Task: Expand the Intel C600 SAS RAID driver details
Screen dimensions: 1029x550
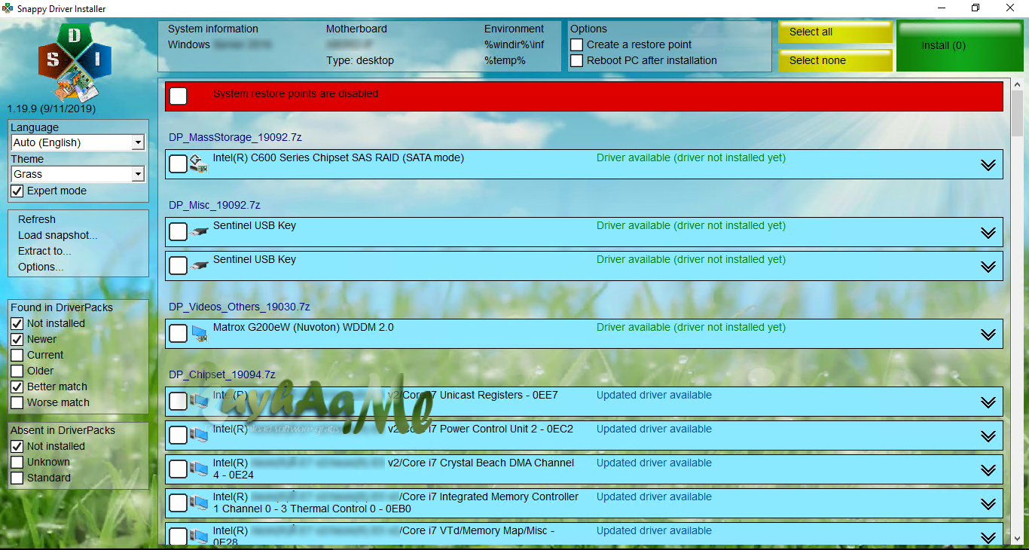Action: pos(988,165)
